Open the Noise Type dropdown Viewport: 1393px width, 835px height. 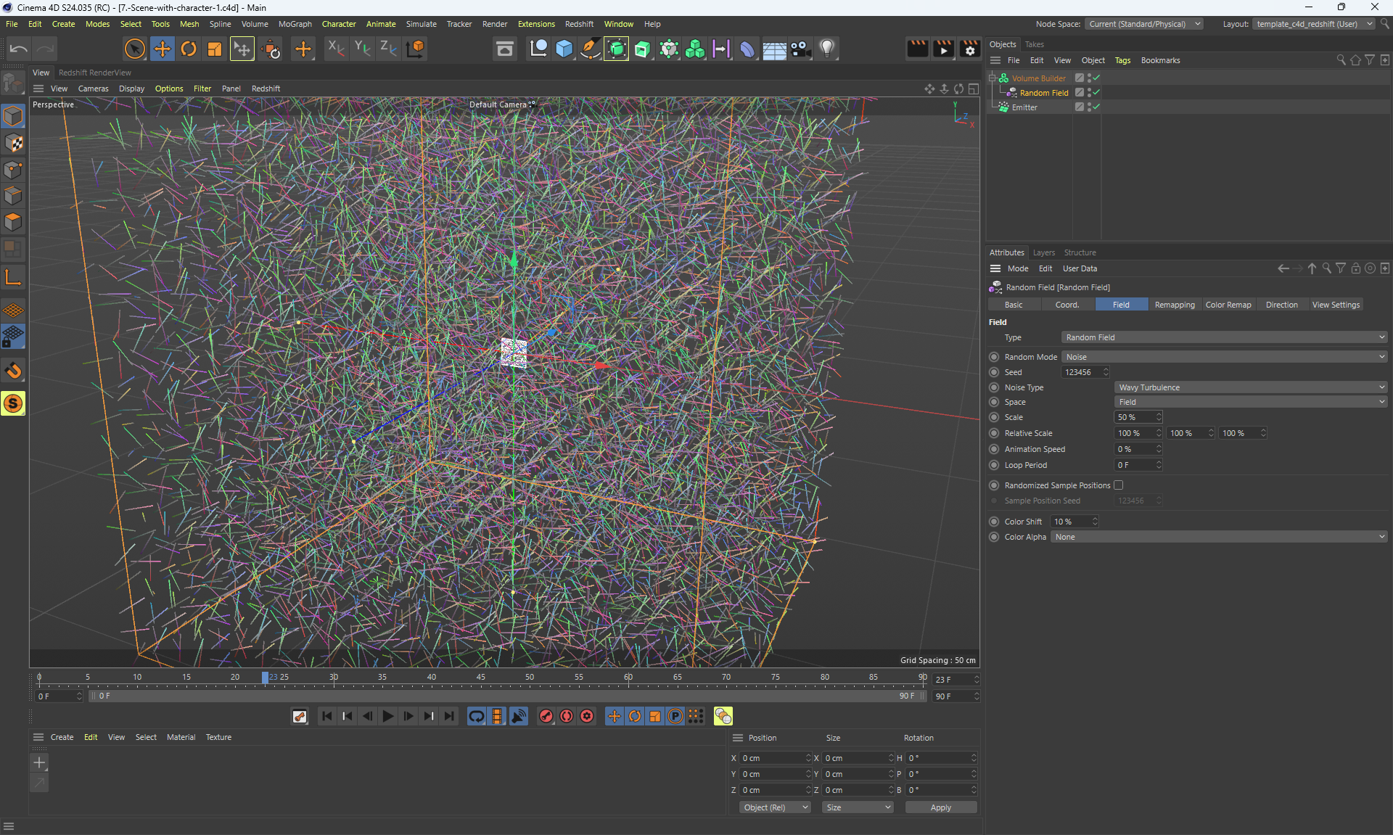[1250, 387]
